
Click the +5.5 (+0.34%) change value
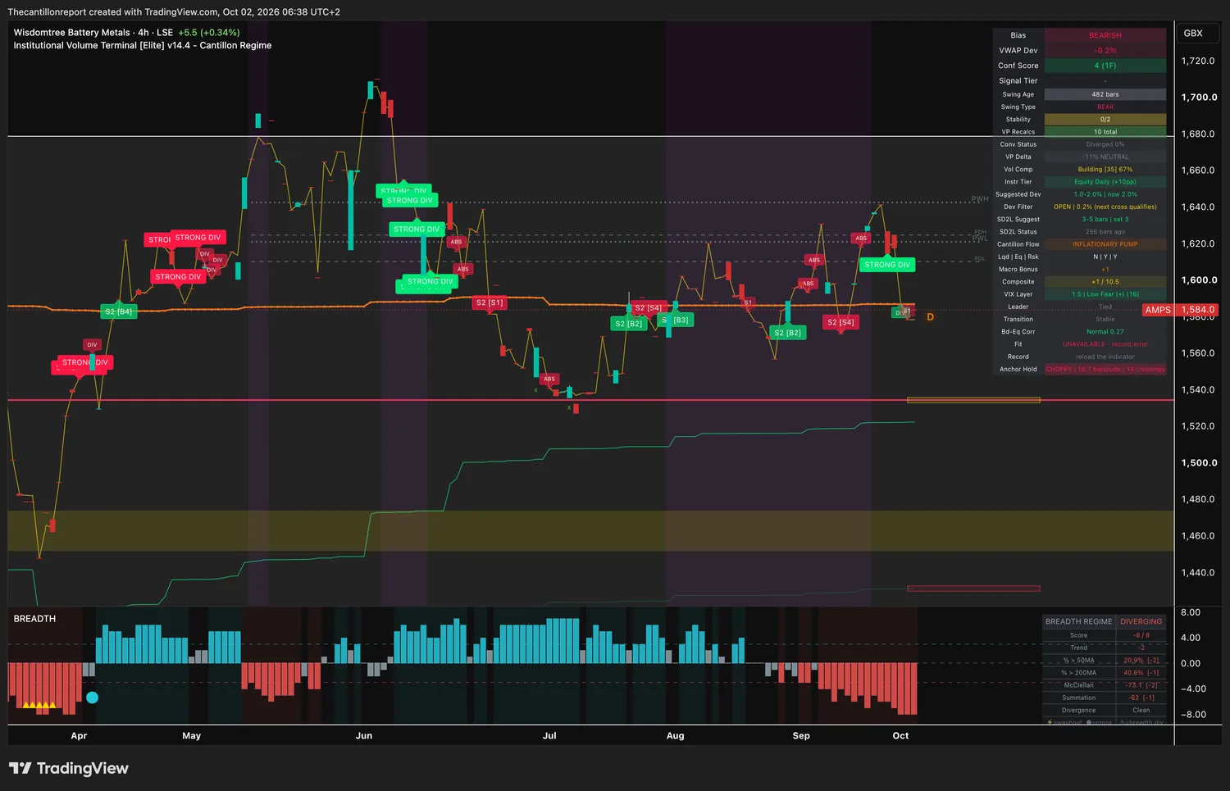coord(209,33)
